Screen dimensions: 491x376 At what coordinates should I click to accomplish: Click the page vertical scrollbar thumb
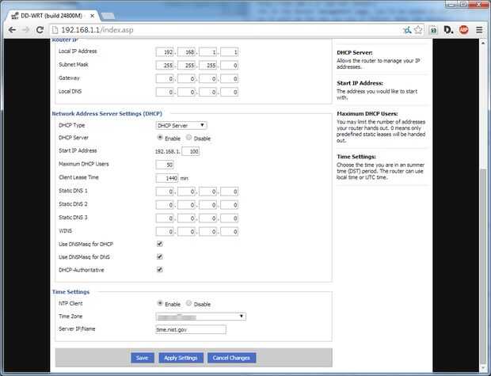pos(484,266)
